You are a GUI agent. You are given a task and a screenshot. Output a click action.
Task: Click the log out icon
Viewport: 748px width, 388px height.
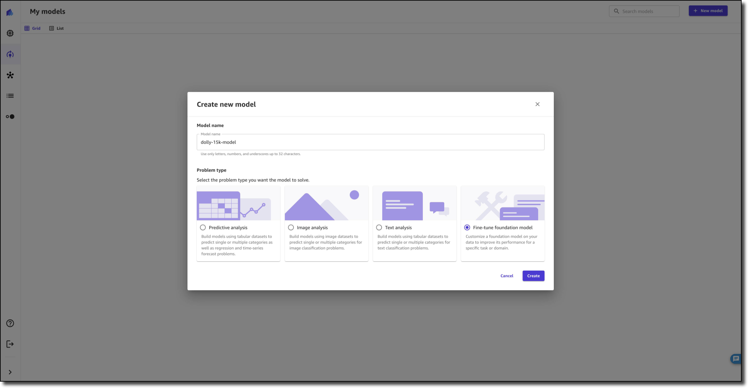click(x=10, y=344)
